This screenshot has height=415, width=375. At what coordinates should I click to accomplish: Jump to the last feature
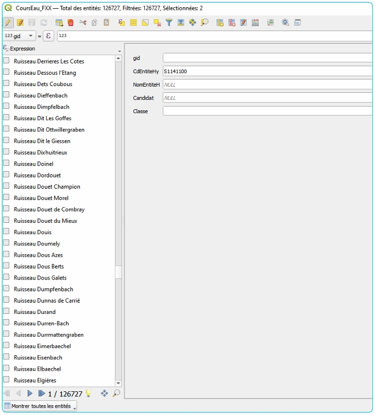(x=41, y=393)
